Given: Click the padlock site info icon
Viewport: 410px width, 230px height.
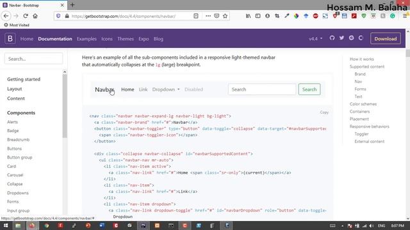Looking at the screenshot, I should [x=67, y=16].
